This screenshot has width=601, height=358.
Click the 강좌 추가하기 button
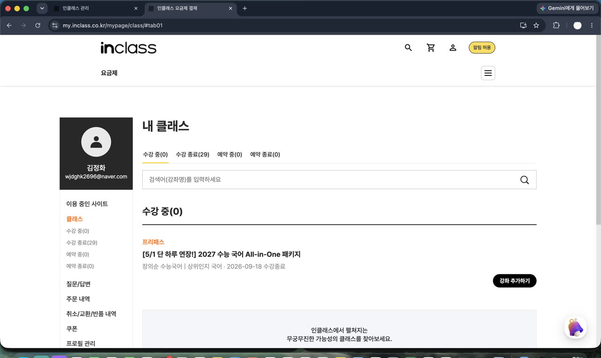(515, 281)
